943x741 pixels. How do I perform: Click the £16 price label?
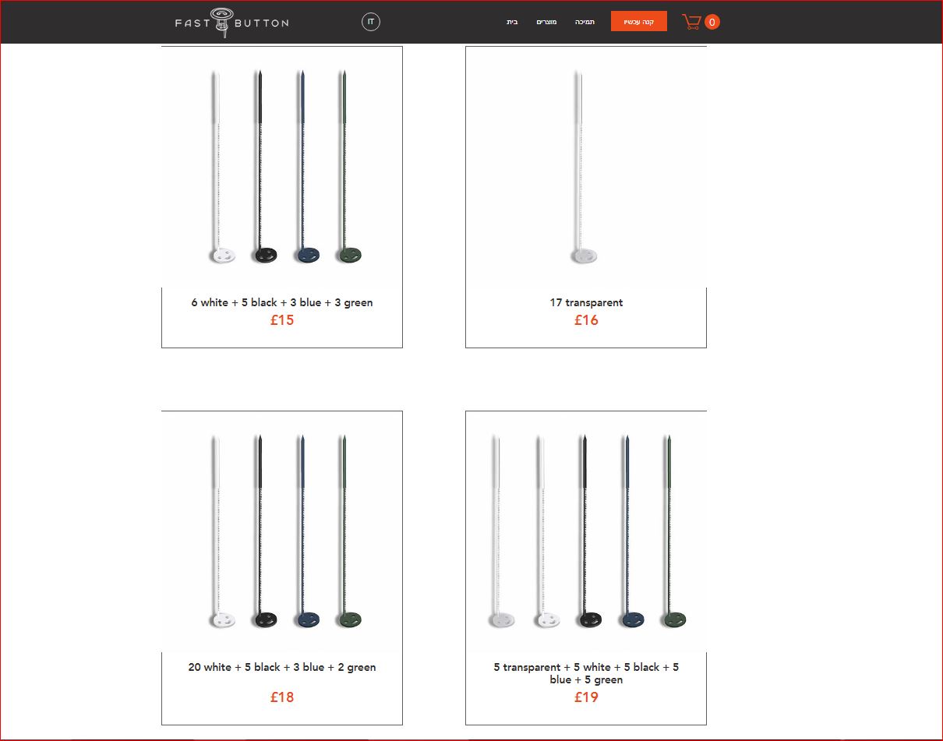[586, 319]
